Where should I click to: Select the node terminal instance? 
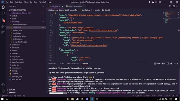(x=157, y=63)
